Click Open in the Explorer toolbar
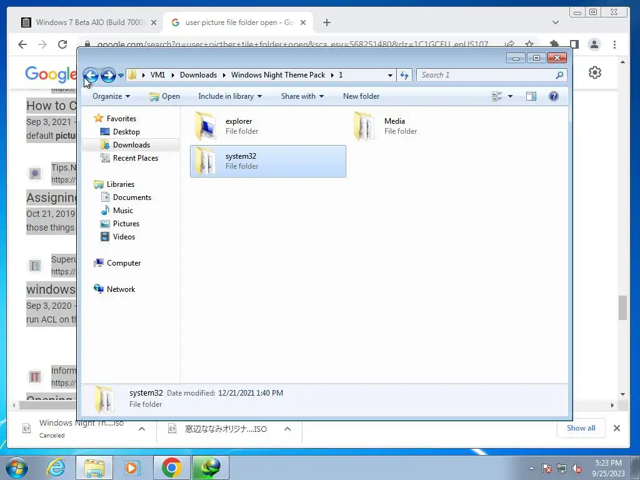 pyautogui.click(x=164, y=96)
